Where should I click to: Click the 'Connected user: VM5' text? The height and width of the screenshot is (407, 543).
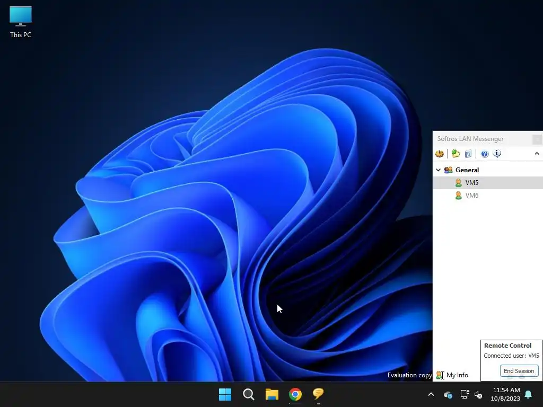coord(511,356)
